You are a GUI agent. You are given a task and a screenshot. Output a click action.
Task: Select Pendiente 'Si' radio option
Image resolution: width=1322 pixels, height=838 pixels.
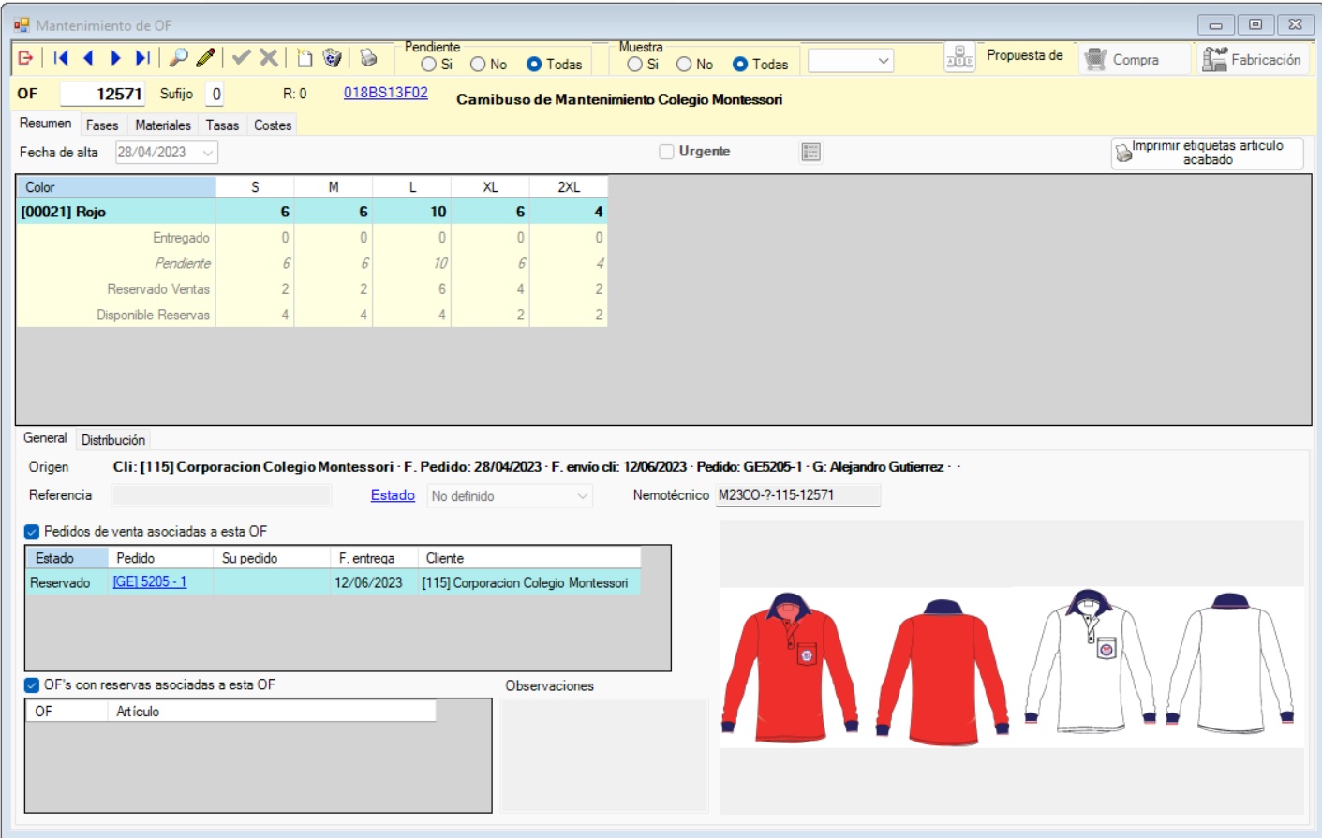click(429, 65)
